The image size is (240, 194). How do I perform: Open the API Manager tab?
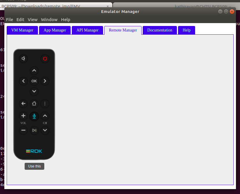(87, 30)
